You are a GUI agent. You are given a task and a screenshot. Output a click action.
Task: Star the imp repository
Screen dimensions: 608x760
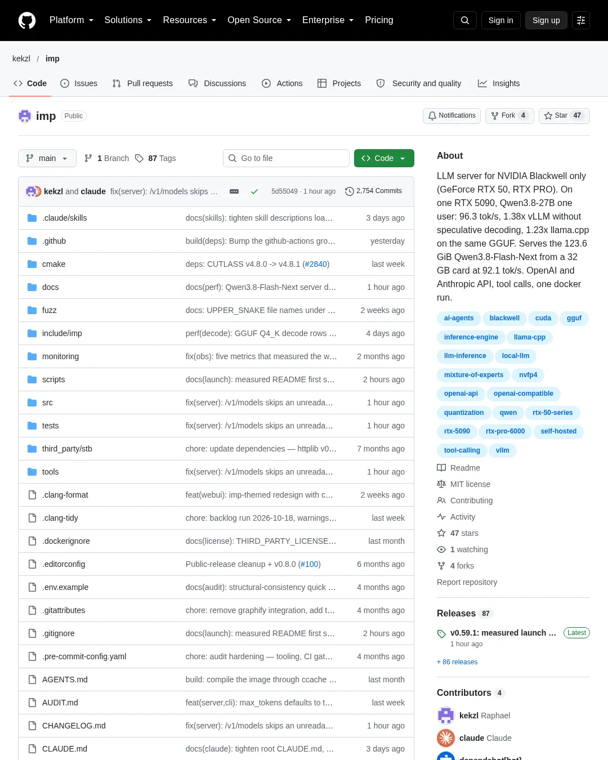[564, 116]
